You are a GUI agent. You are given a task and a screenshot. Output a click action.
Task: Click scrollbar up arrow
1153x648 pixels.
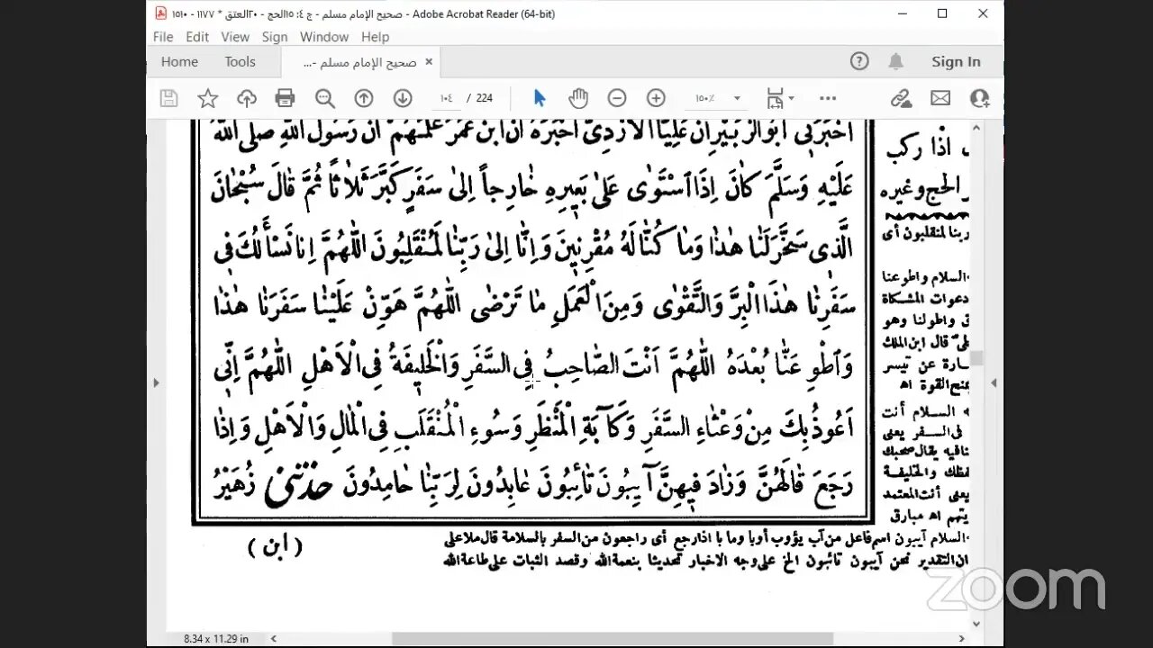pos(976,127)
